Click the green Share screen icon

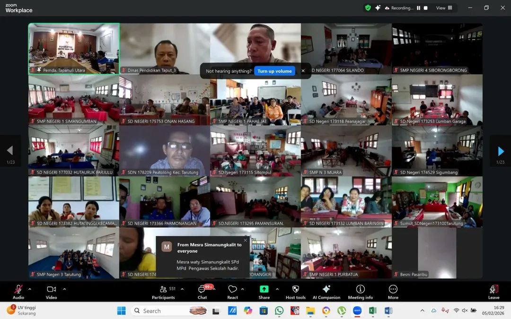264,289
